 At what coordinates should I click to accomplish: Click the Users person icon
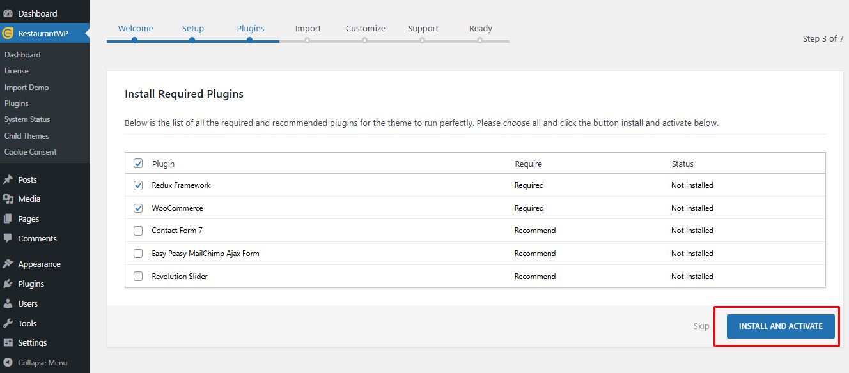pyautogui.click(x=8, y=303)
